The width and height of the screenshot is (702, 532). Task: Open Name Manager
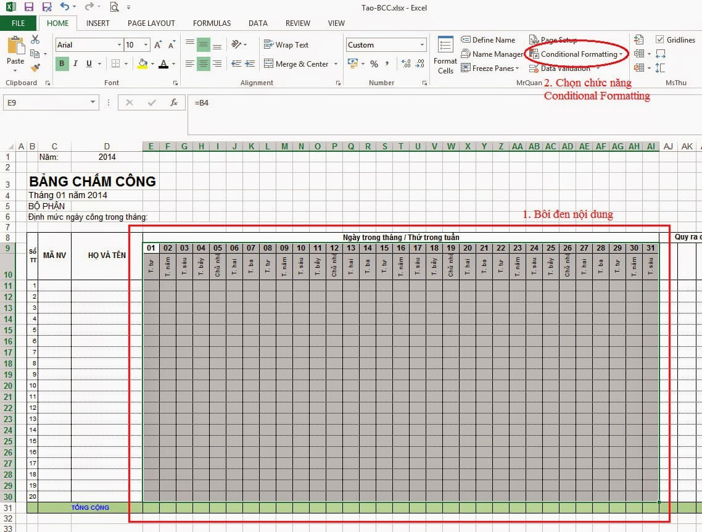coord(492,54)
